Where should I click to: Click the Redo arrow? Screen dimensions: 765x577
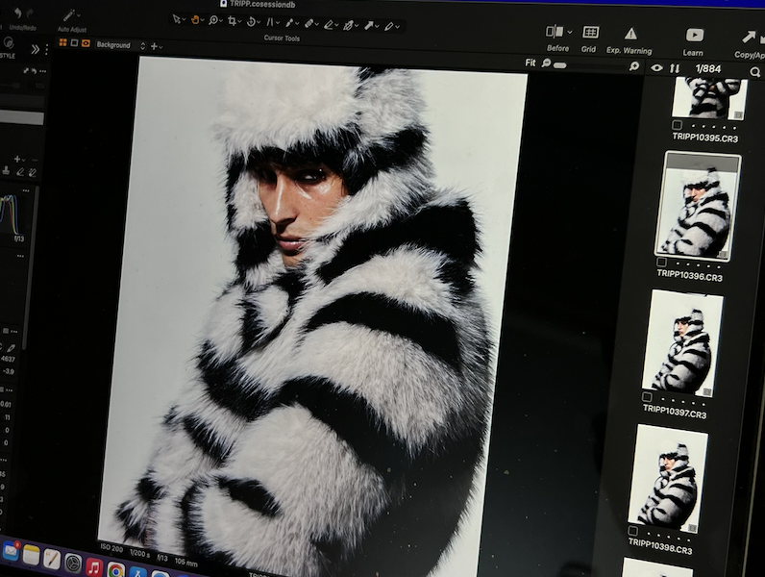click(30, 14)
